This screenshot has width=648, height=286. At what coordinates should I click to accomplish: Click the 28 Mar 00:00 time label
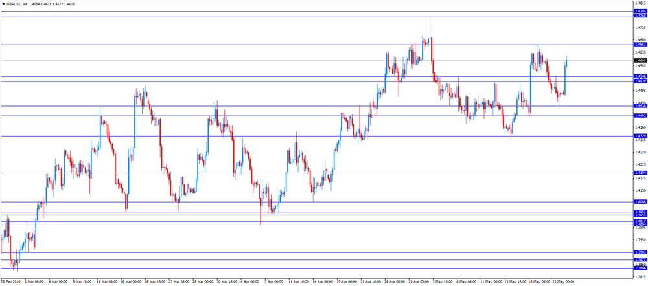202,282
